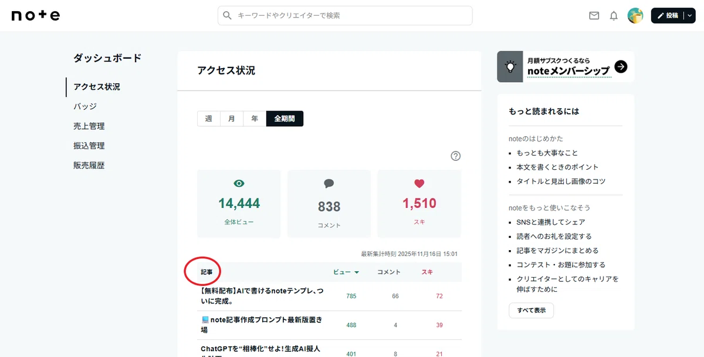Click view count 785
Viewport: 704px width, 357px height.
click(351, 297)
